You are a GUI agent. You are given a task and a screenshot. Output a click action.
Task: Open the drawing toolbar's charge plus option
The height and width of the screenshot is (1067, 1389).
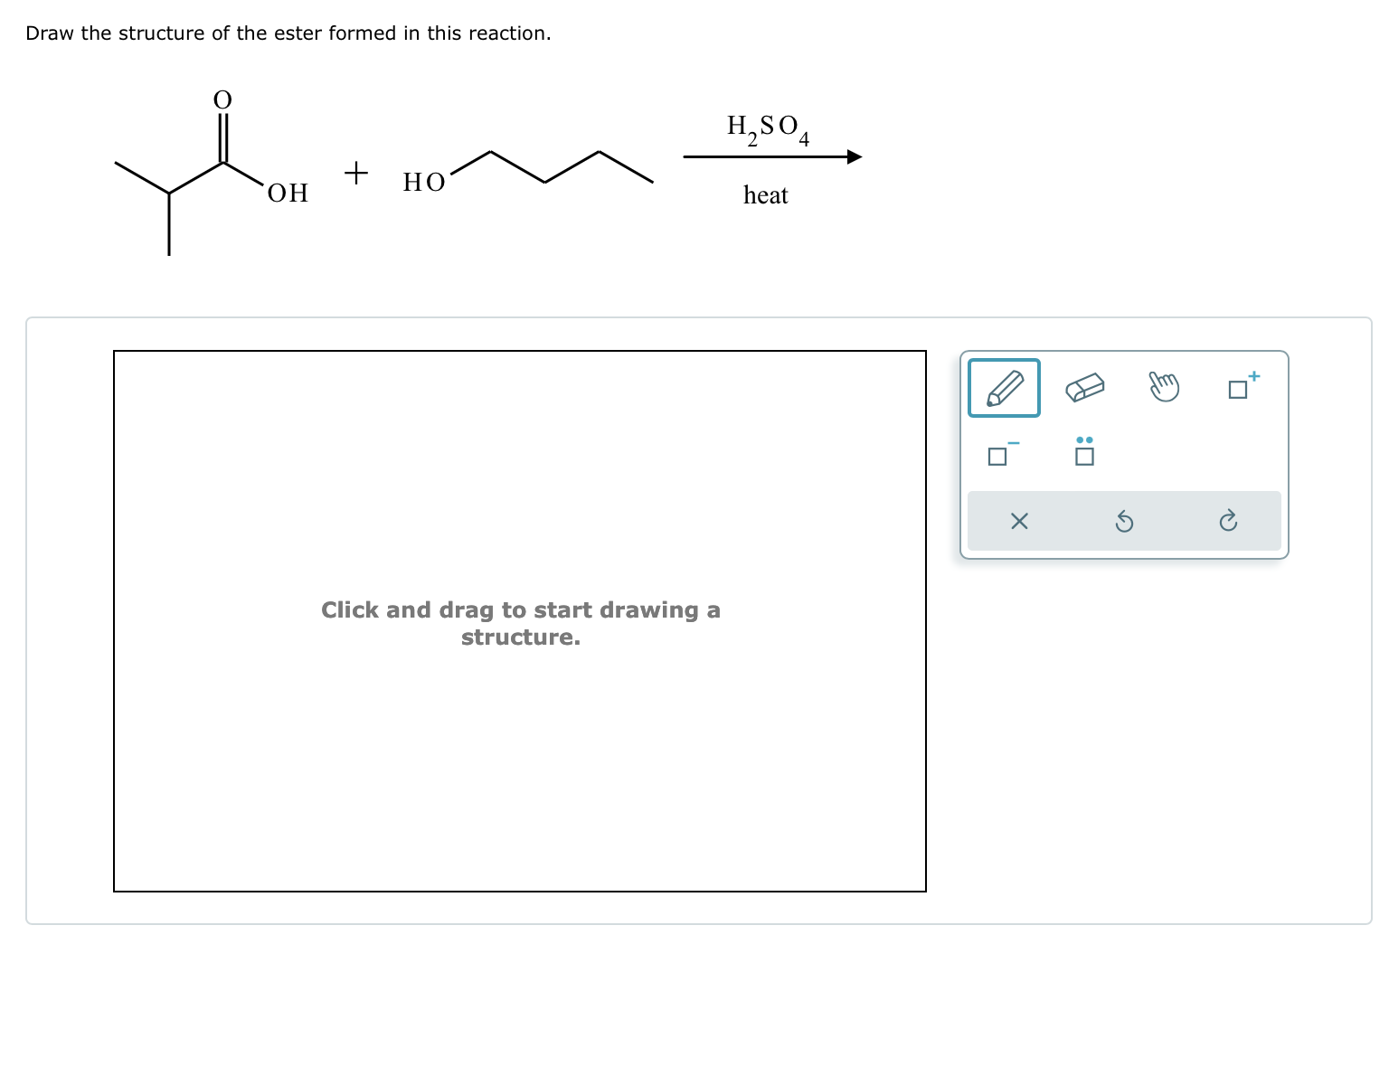point(1241,387)
